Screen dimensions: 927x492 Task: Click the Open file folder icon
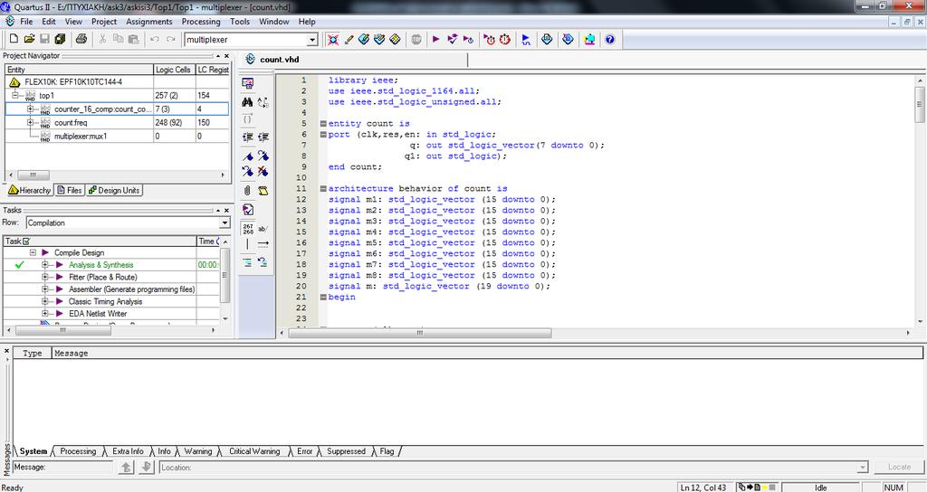pyautogui.click(x=29, y=39)
